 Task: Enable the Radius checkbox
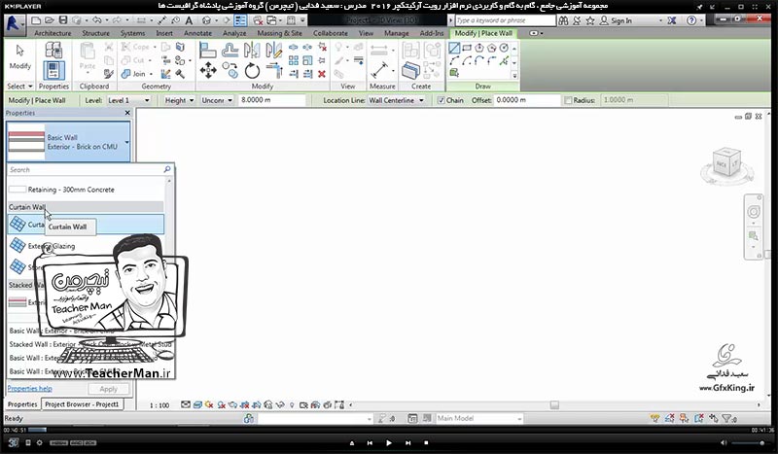click(568, 100)
